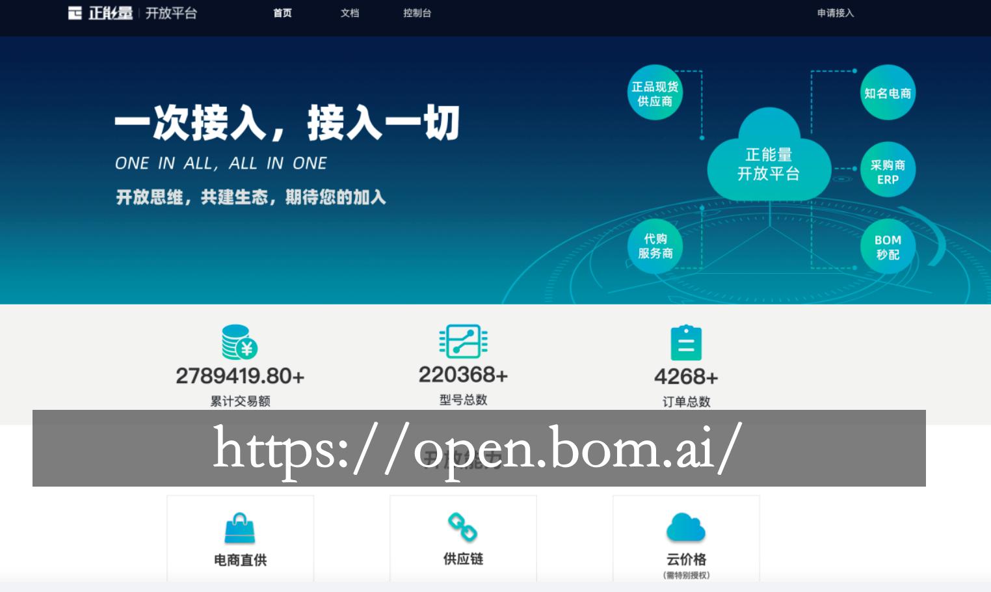Viewport: 991px width, 592px height.
Task: Select the 正品现货供应商 circle
Action: [655, 93]
